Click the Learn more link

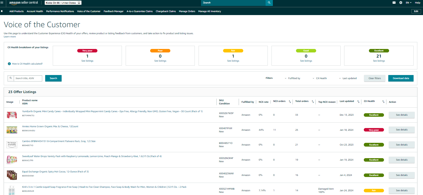pyautogui.click(x=10, y=37)
